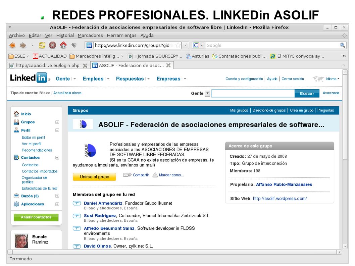
Task: Click Eunate Ramirez profile photo
Action: [21, 241]
